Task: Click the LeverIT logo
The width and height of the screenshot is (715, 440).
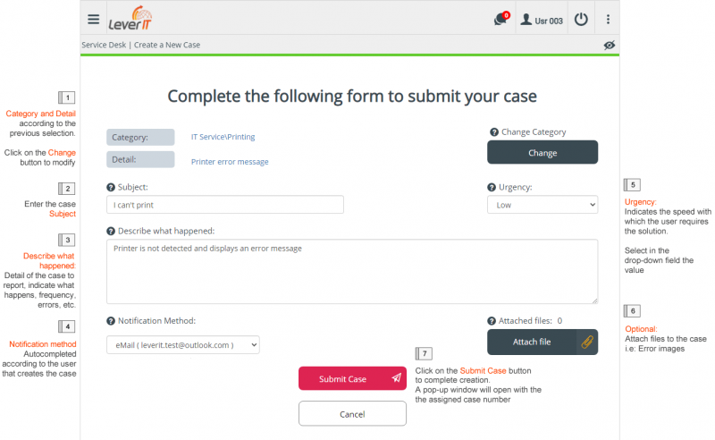Action: [130, 18]
